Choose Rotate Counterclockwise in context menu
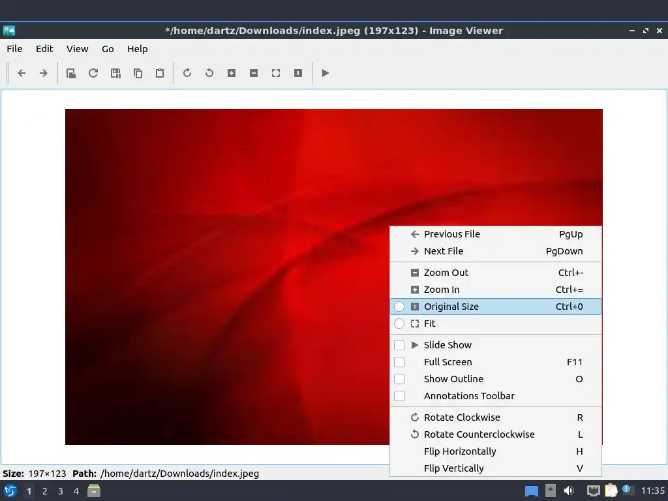Viewport: 668px width, 501px height. coord(496,434)
